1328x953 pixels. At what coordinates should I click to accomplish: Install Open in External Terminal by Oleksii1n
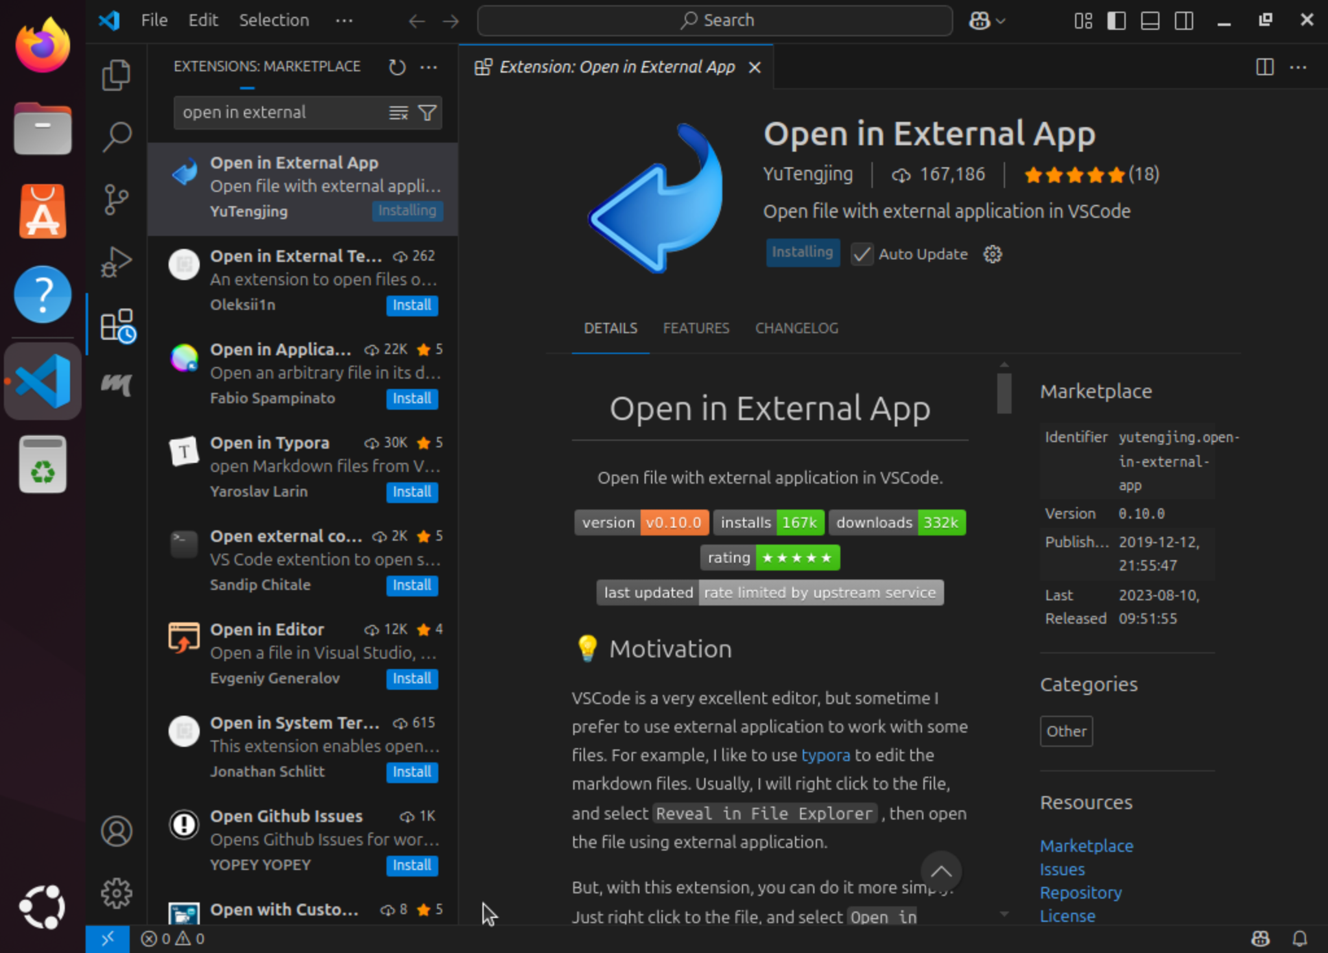(x=412, y=305)
